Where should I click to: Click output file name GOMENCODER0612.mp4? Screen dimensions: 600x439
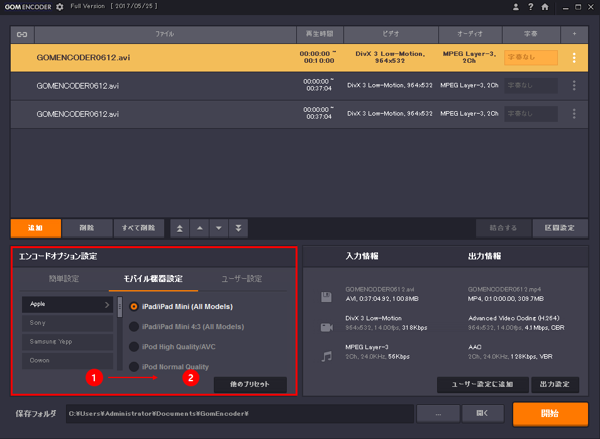(504, 290)
